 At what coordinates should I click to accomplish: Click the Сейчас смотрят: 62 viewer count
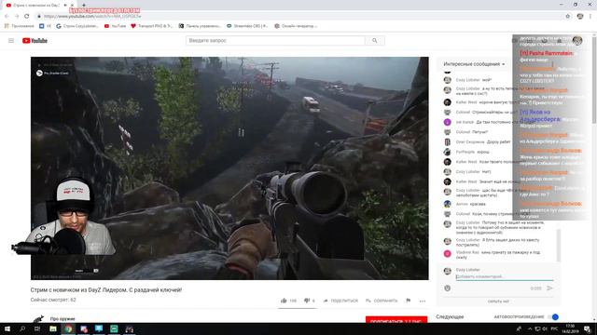click(53, 300)
